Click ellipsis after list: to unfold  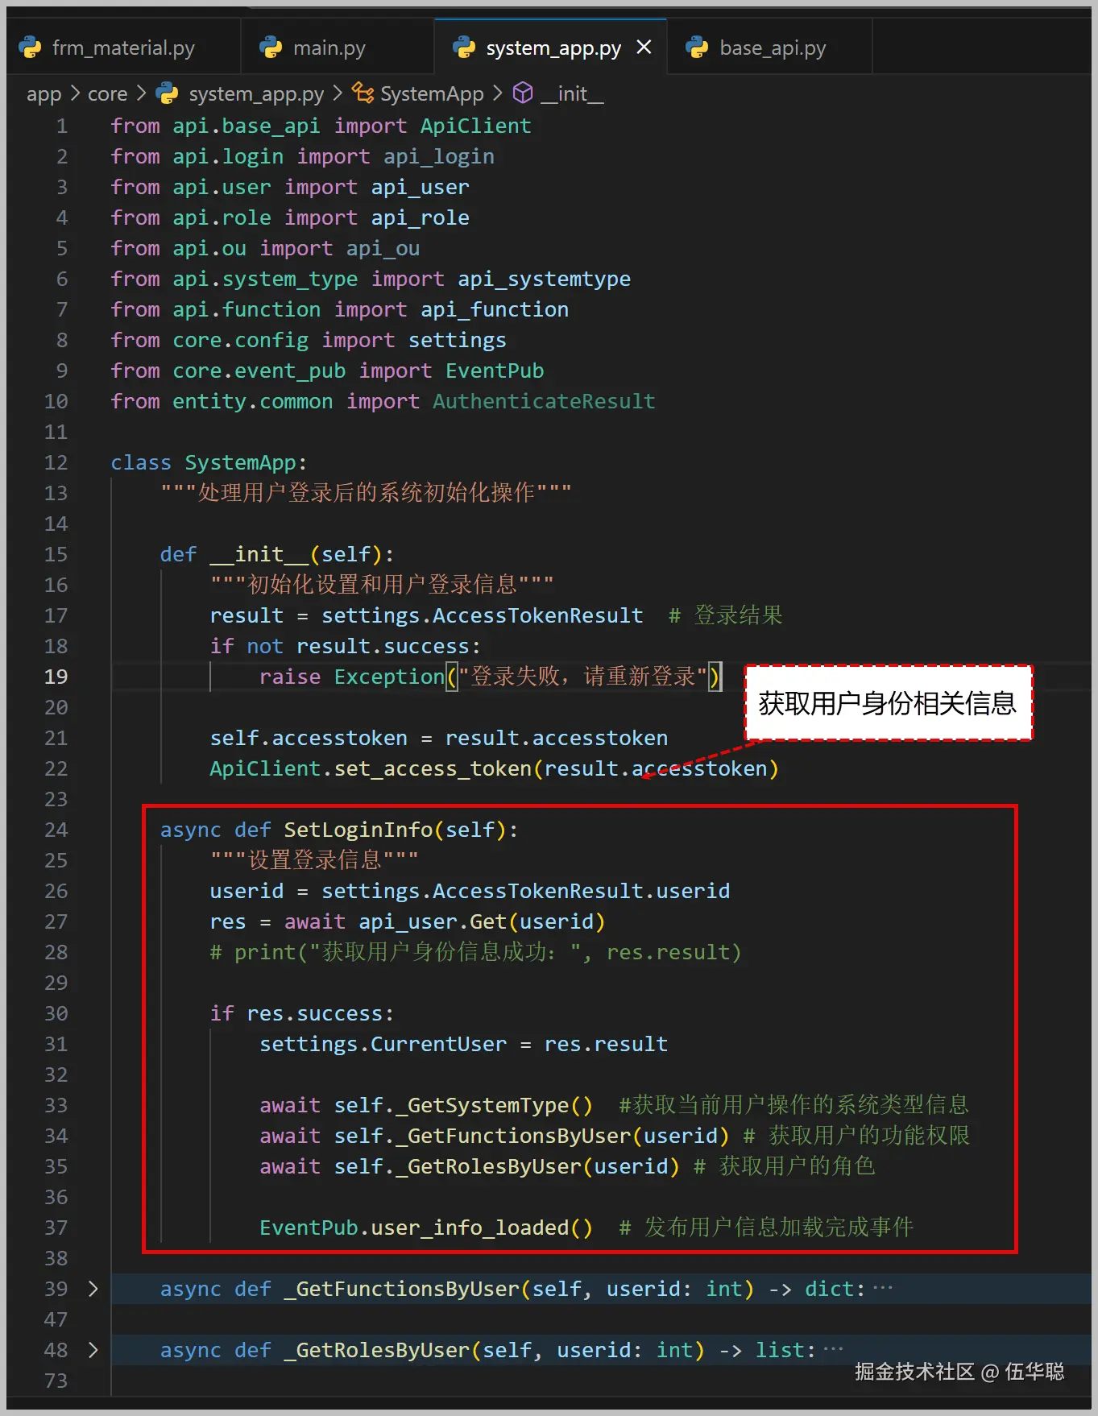(x=833, y=1349)
